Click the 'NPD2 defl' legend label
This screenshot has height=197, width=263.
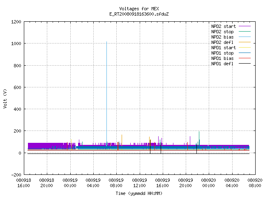(x=222, y=42)
